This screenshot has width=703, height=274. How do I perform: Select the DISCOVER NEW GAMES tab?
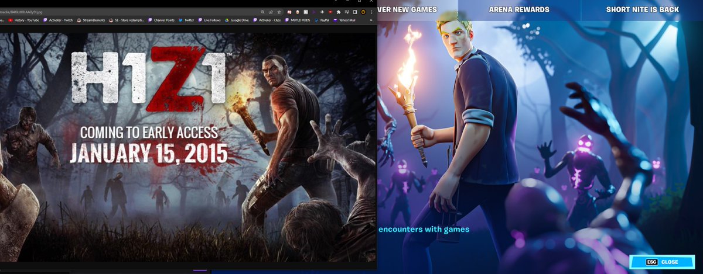click(x=418, y=9)
